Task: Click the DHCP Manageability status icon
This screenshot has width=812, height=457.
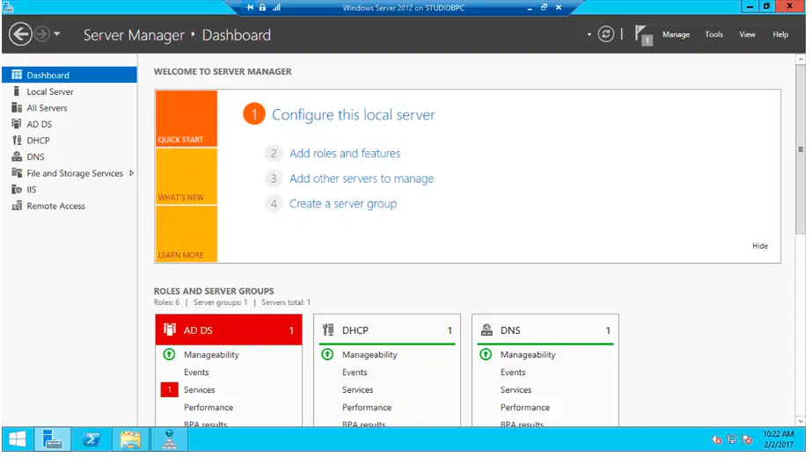Action: pyautogui.click(x=327, y=354)
